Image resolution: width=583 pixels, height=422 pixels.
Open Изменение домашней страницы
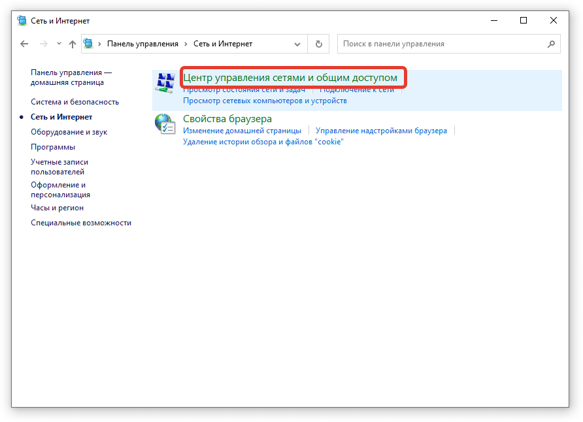(242, 131)
